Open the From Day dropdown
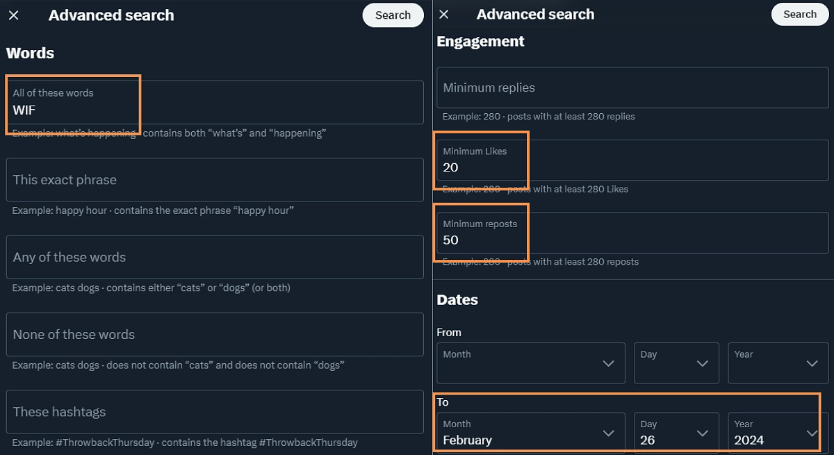The width and height of the screenshot is (834, 455). click(676, 363)
